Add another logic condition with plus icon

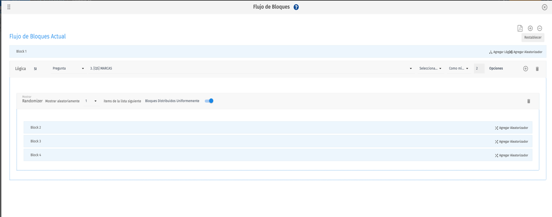tap(526, 69)
